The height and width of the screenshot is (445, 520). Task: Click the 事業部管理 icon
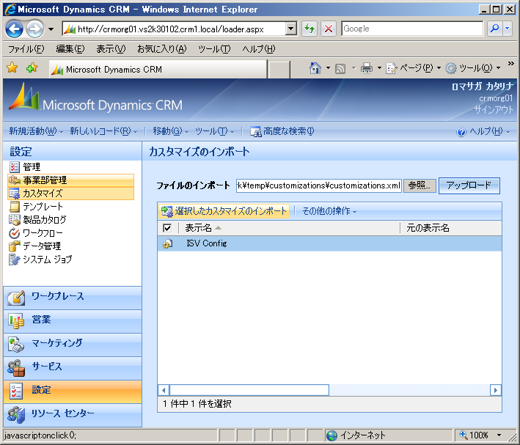pyautogui.click(x=15, y=180)
